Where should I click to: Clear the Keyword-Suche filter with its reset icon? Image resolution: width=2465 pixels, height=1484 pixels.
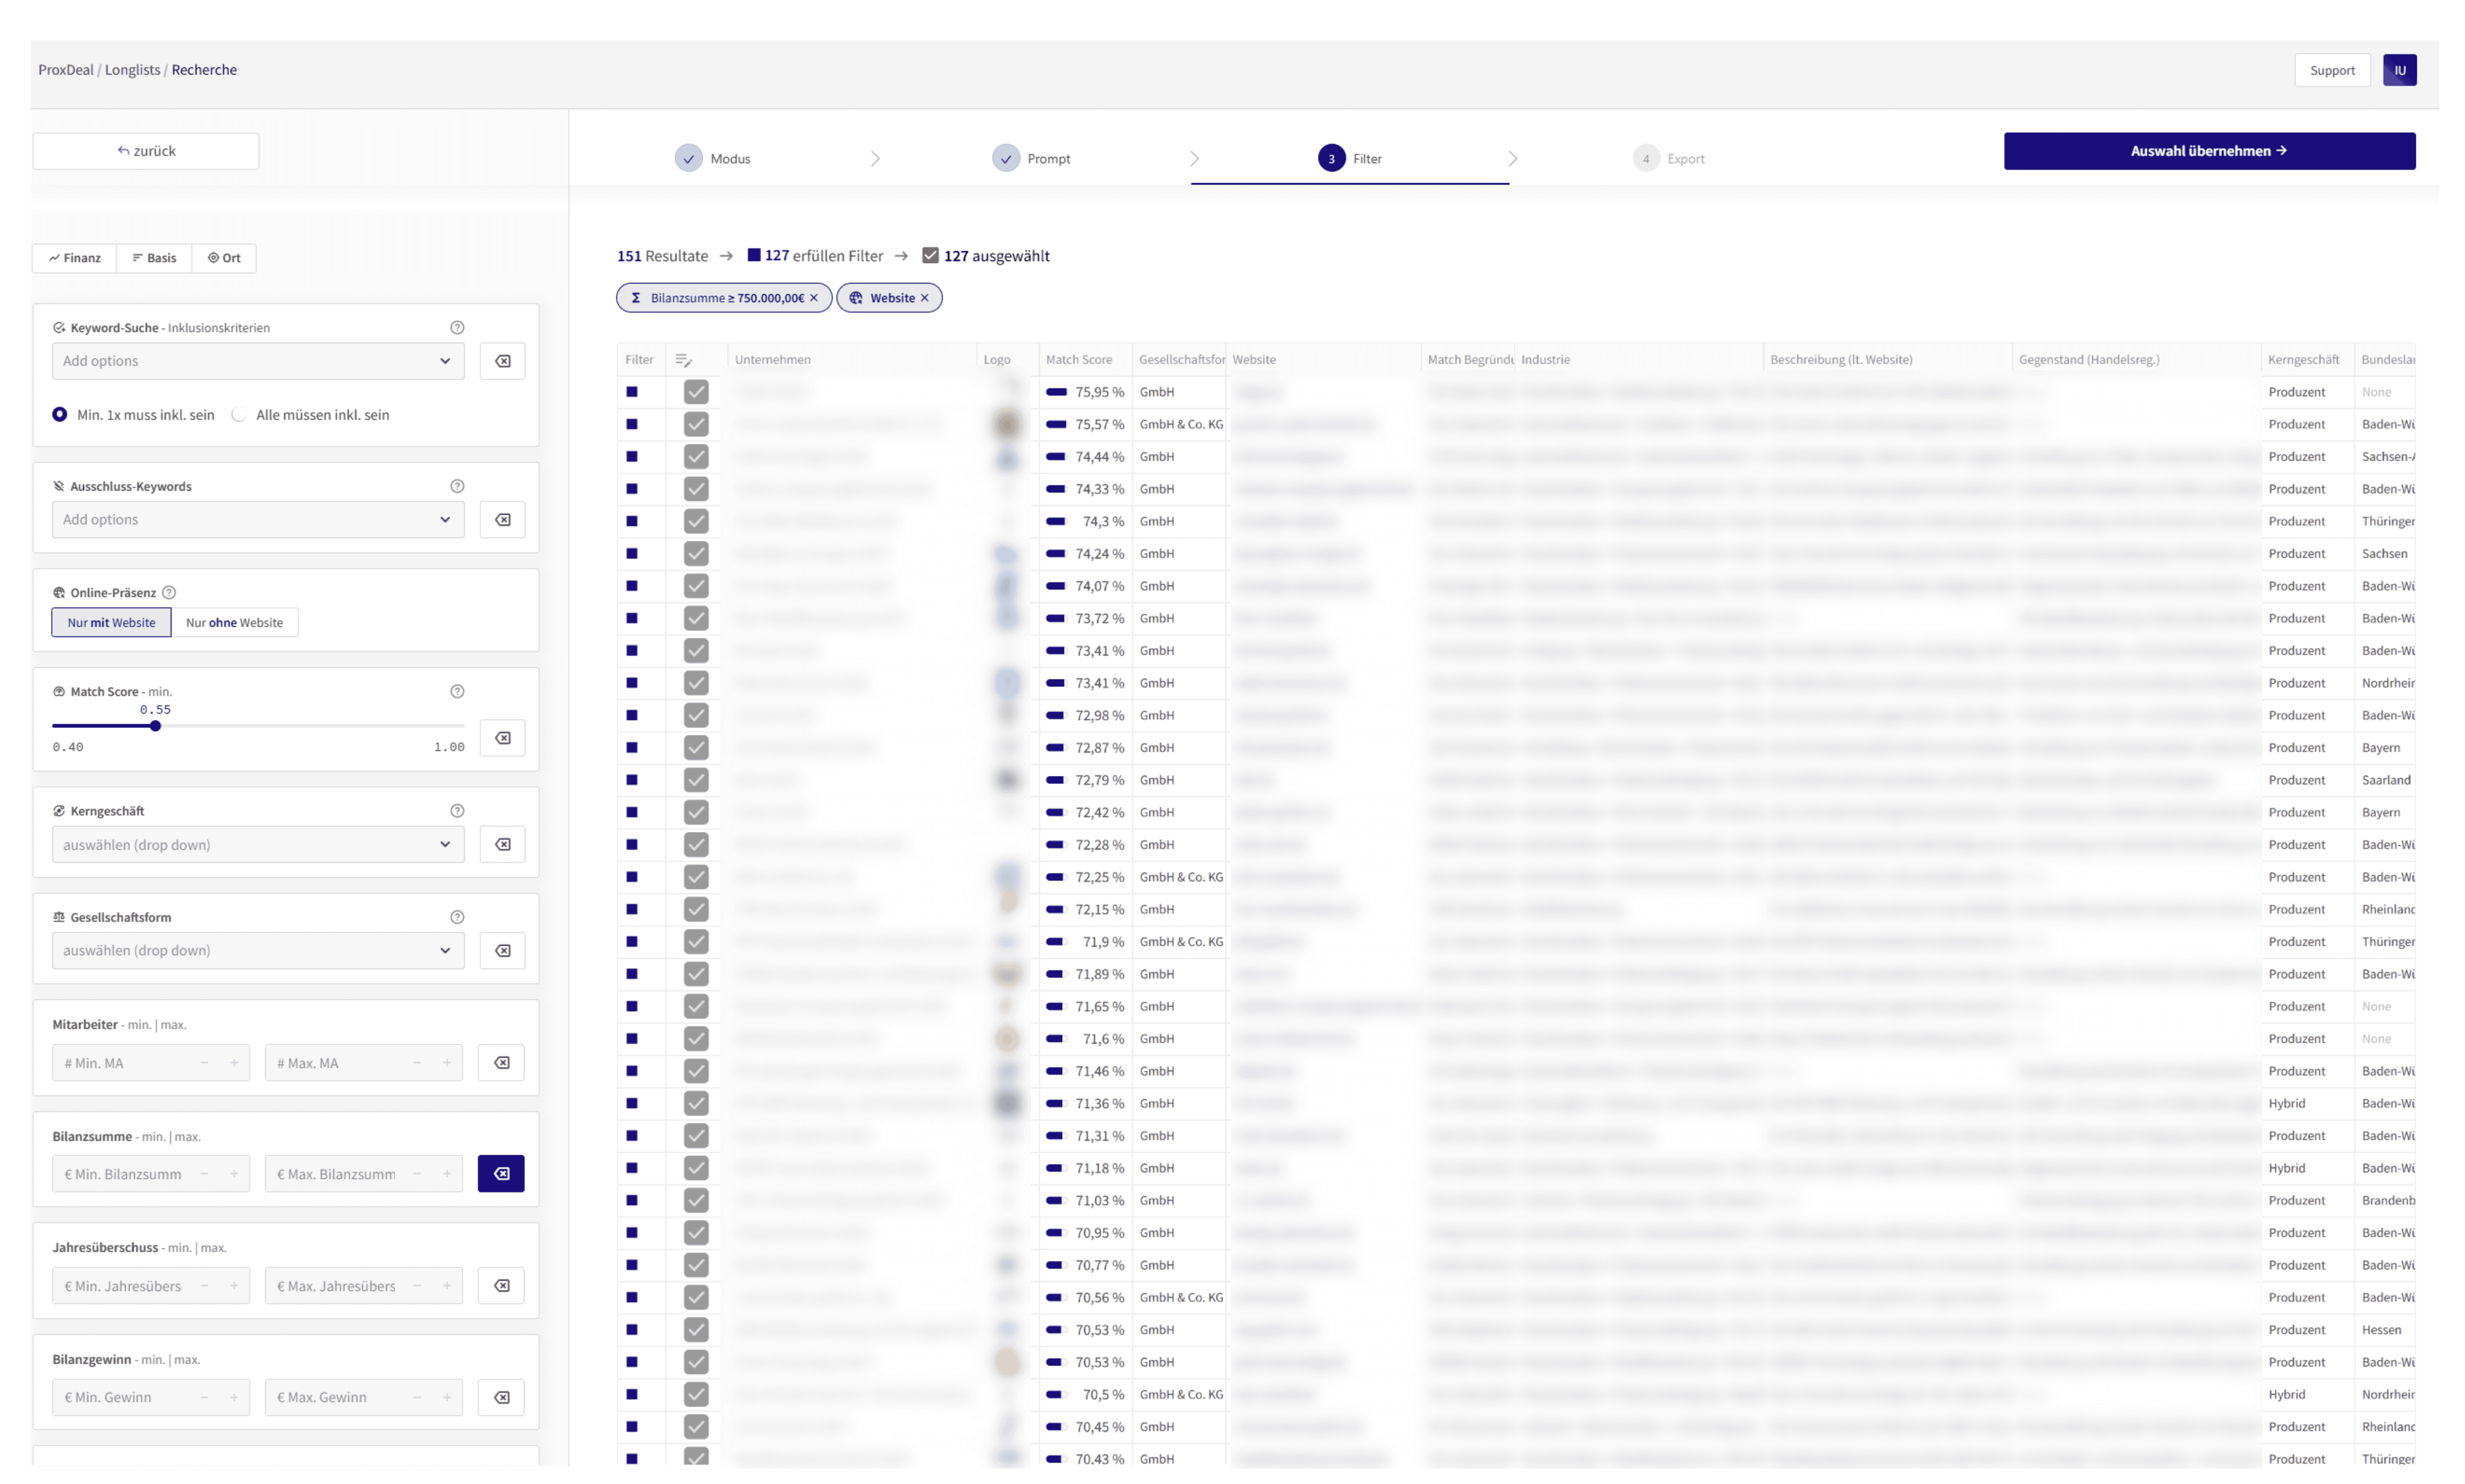click(502, 361)
